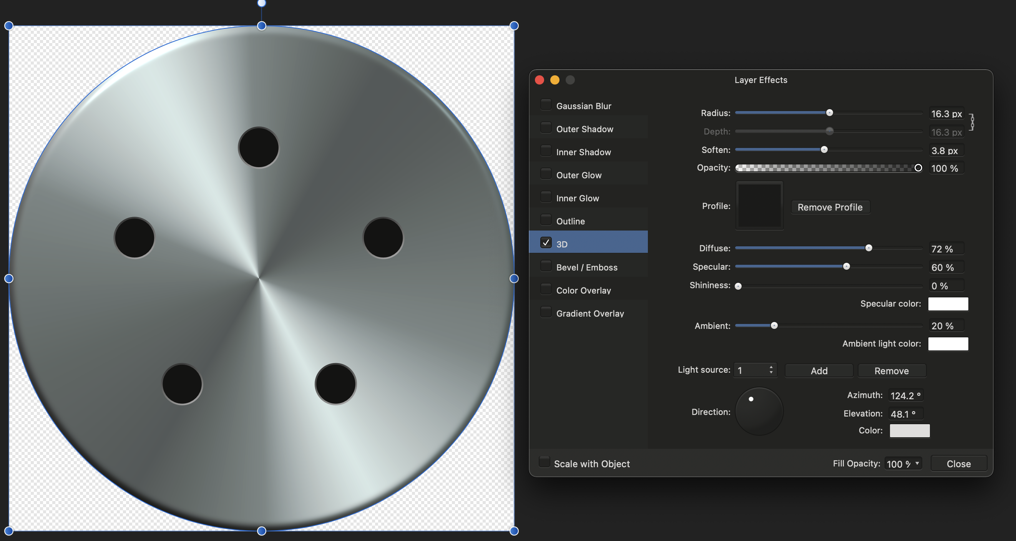Click the top-right selection handle
This screenshot has height=541, width=1016.
pos(513,26)
